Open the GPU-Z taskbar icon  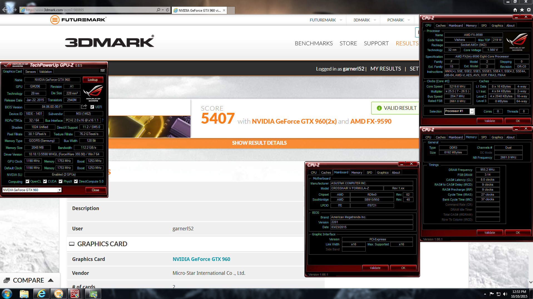click(x=93, y=294)
